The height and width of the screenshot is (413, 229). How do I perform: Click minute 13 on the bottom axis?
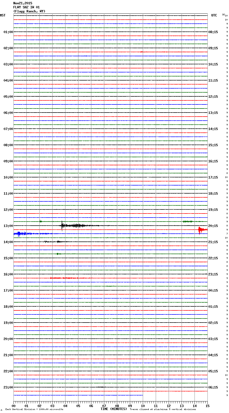182,406
